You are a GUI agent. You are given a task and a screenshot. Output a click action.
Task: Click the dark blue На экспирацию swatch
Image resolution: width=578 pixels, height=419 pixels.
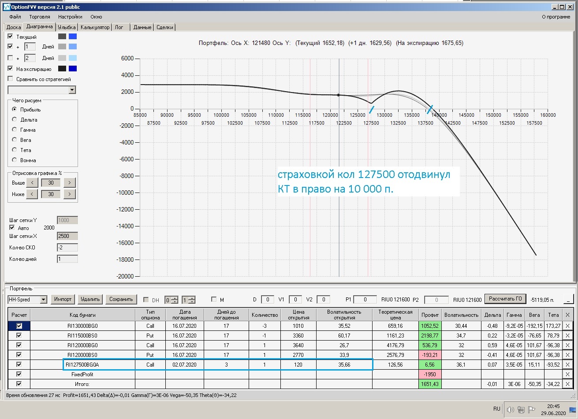[x=73, y=69]
